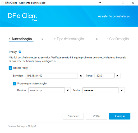The height and width of the screenshot is (133, 138).
Task: Click the double-arrow icon in the title bar
Action: 100,2
